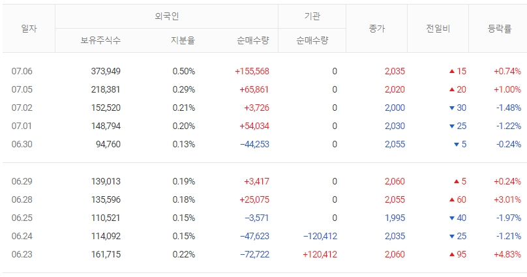Click net sell value −44,253

[x=254, y=144]
